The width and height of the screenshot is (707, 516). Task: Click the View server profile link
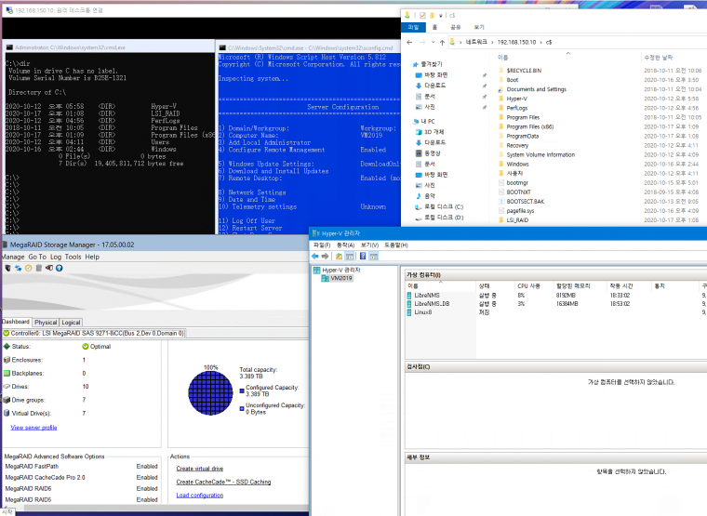point(33,428)
